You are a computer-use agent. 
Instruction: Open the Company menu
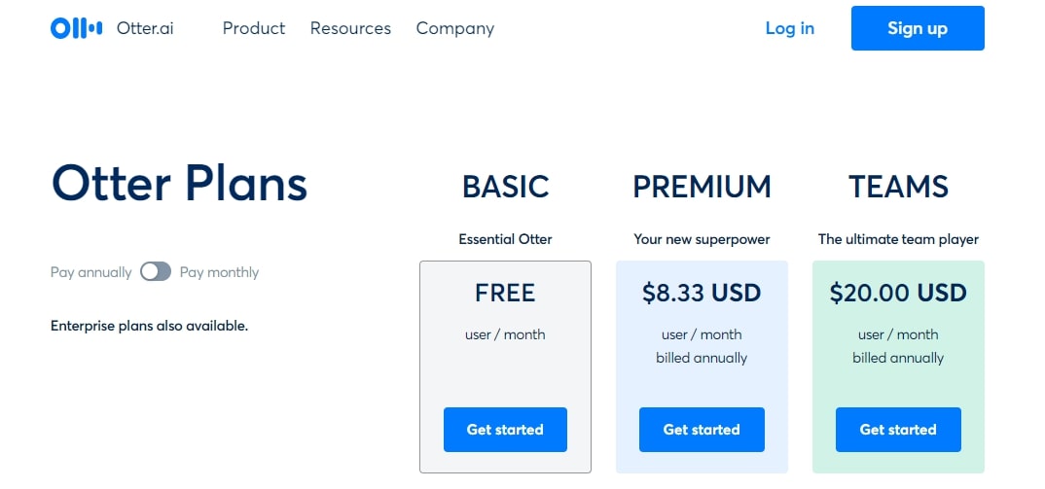(455, 28)
